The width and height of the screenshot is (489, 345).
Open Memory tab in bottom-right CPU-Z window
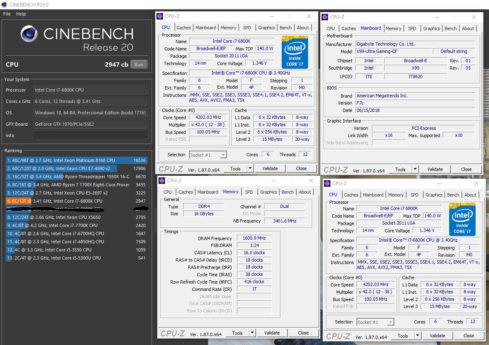point(396,195)
